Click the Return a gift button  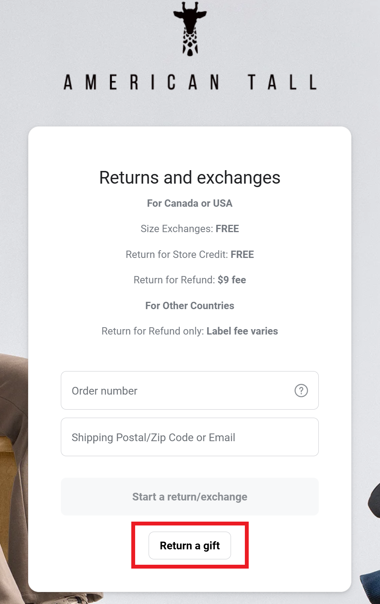(190, 545)
